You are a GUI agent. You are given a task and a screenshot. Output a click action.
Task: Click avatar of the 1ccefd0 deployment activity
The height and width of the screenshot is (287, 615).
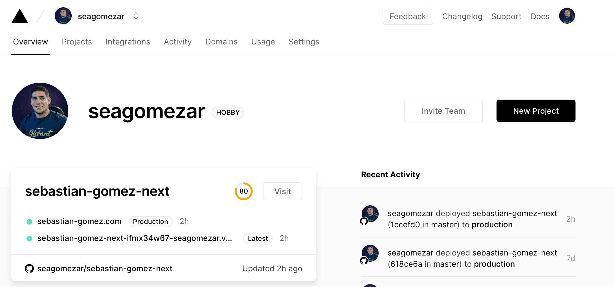[370, 214]
